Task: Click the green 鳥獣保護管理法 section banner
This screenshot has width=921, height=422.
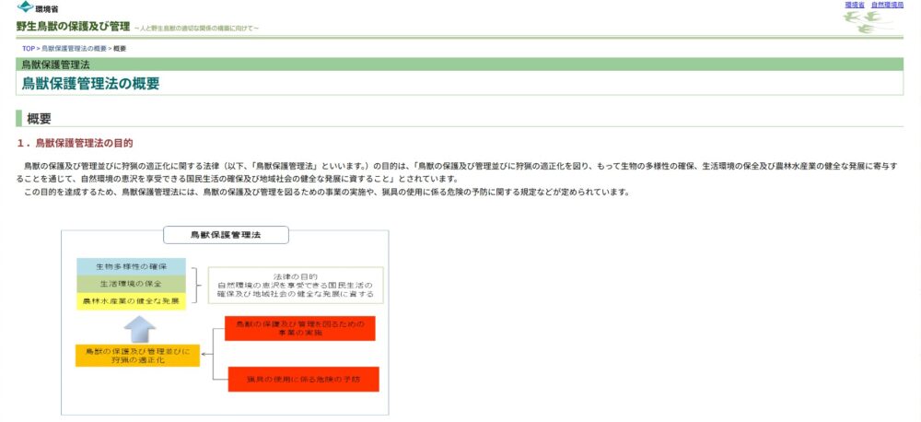Action: (459, 64)
